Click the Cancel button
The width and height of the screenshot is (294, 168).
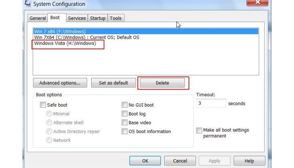[180, 161]
